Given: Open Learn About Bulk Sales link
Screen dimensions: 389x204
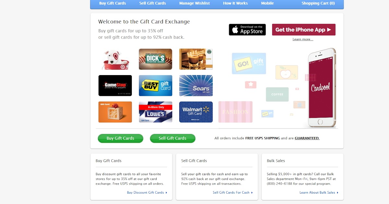Looking at the screenshot, I should click(x=319, y=192).
